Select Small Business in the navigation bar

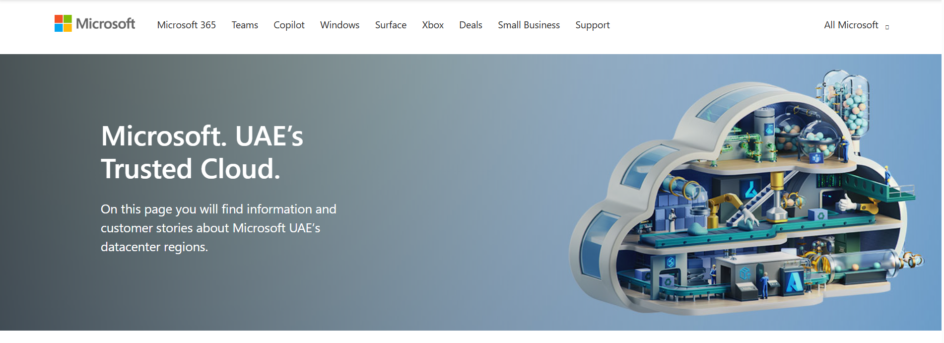click(529, 25)
